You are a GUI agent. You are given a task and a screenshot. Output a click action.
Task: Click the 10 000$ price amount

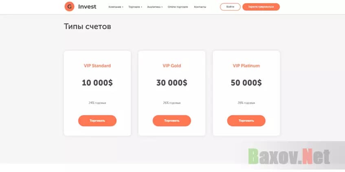tap(97, 83)
